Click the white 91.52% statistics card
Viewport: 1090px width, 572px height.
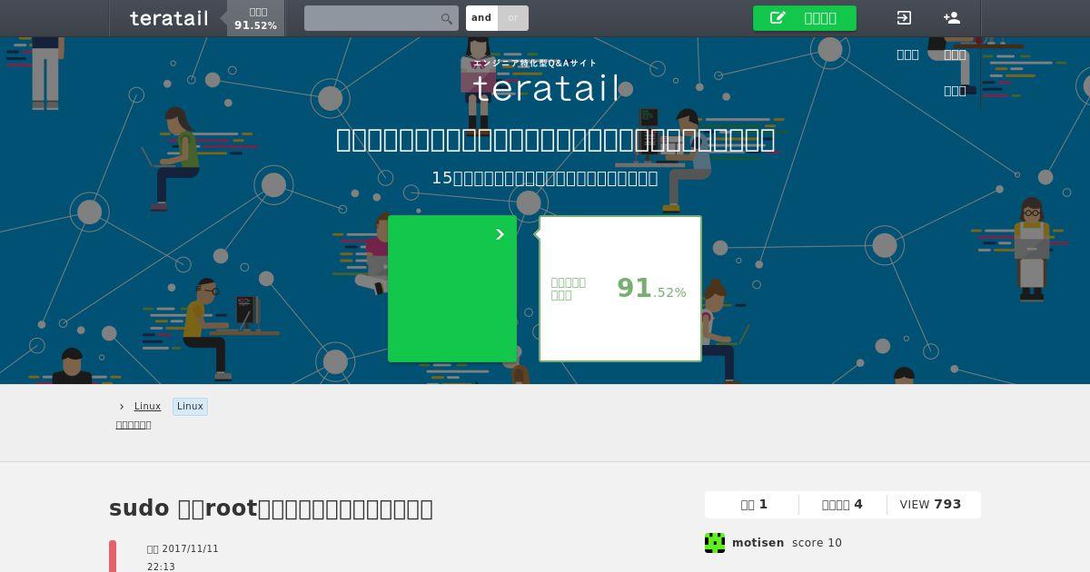coord(620,289)
